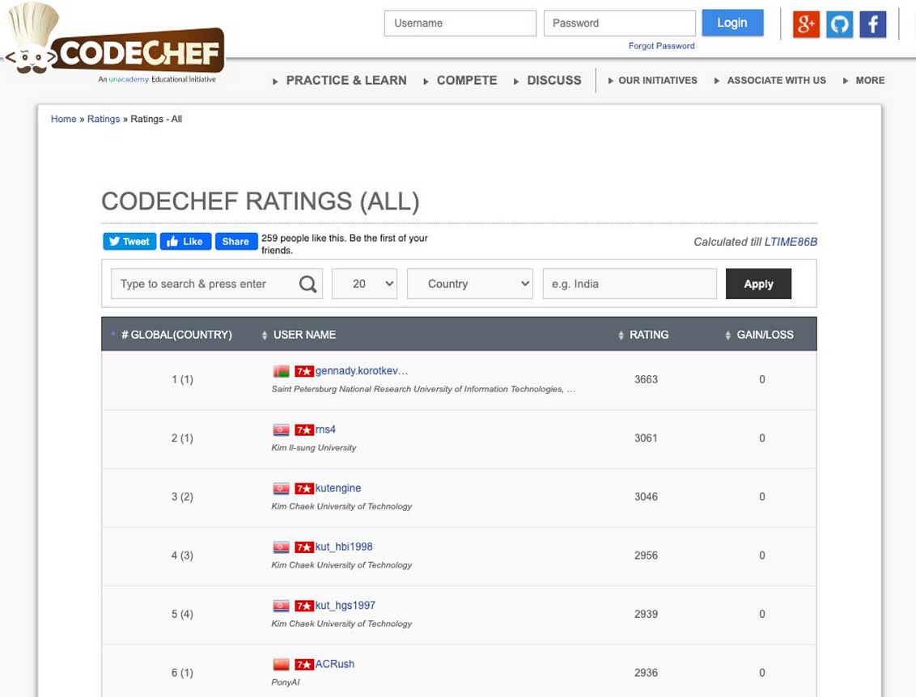Open kut_hbi1998 user profile
The image size is (916, 697).
[344, 547]
